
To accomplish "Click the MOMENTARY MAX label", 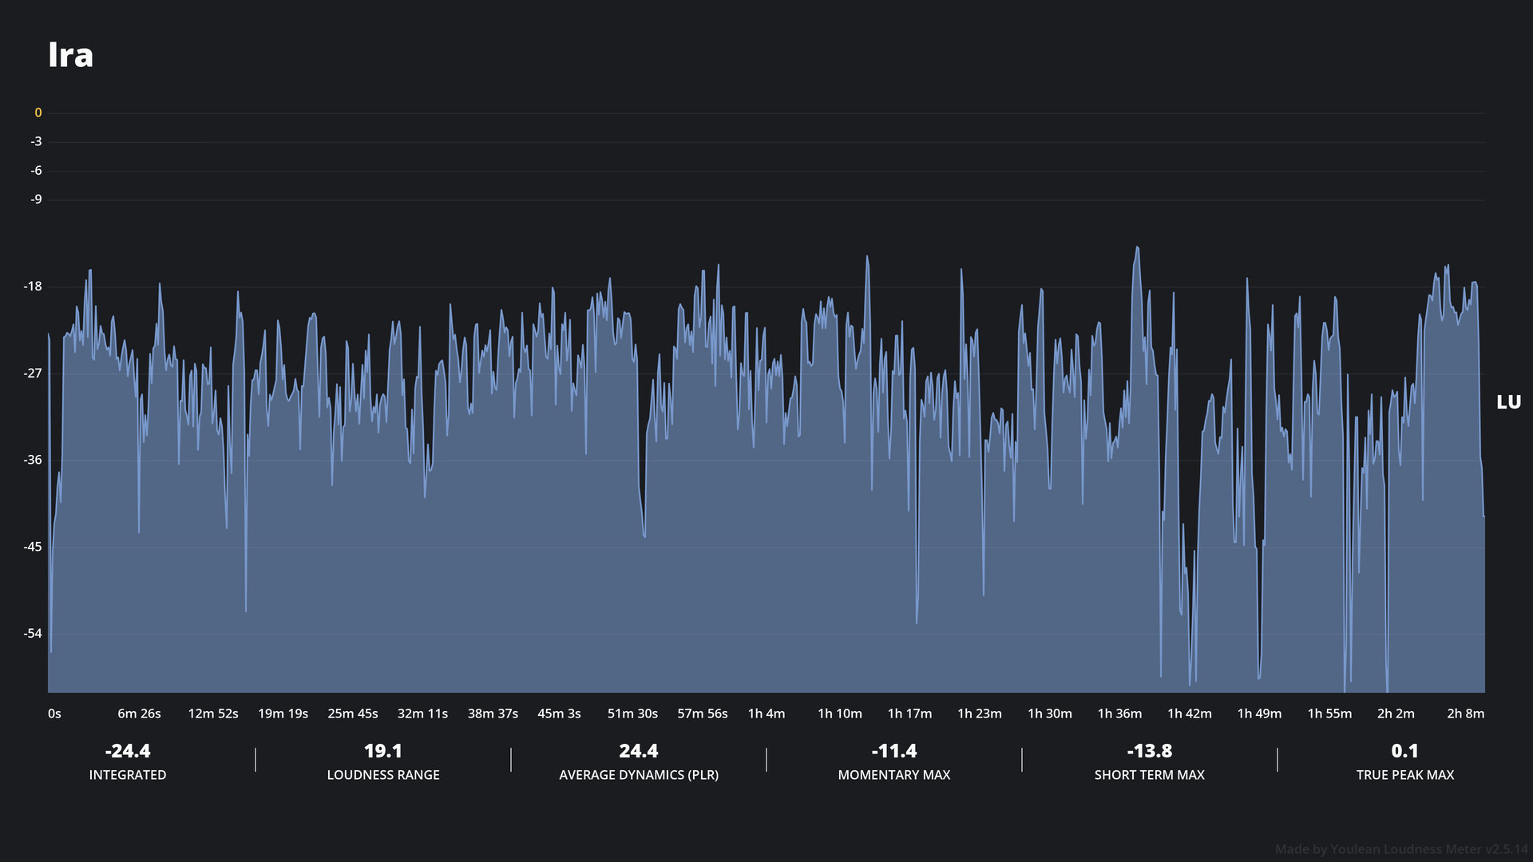I will point(894,775).
